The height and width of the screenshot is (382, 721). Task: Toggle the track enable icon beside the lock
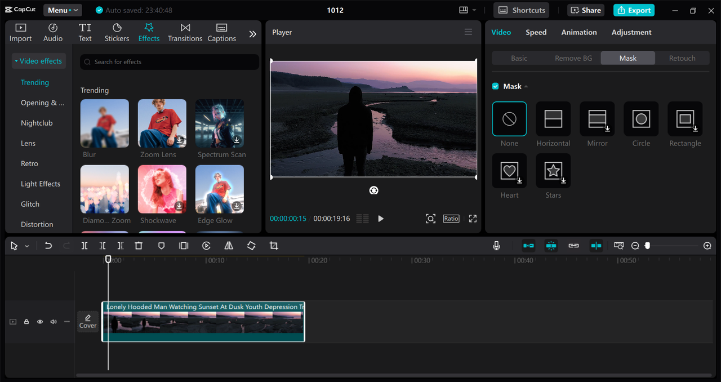(13, 322)
